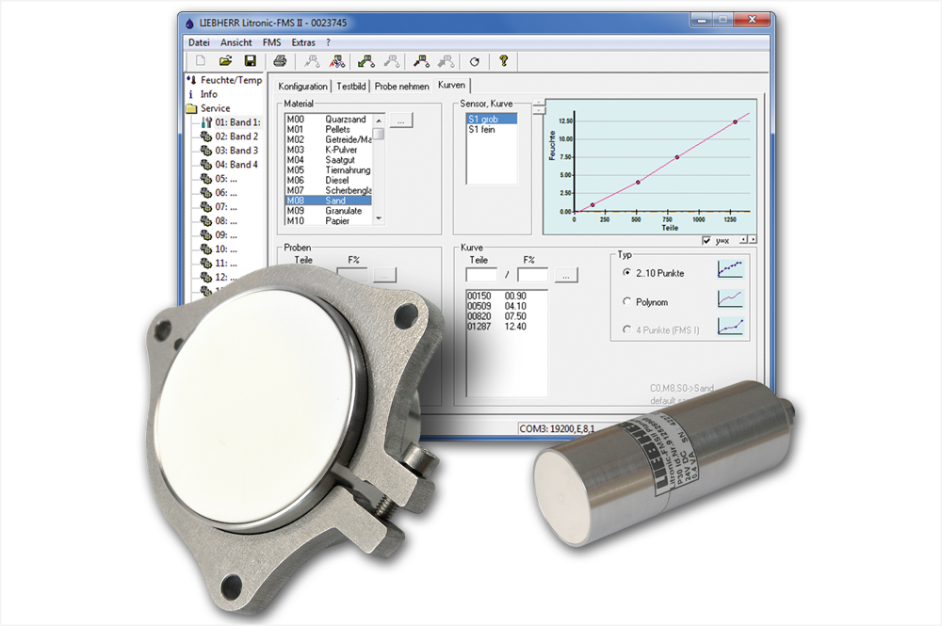Click the Service folder icon
This screenshot has height=626, width=942.
coord(191,108)
